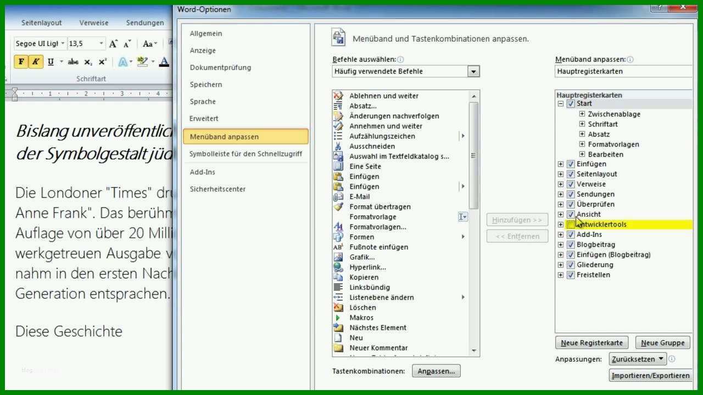
Task: Uncheck the Blogbeitrag checkbox
Action: [571, 245]
